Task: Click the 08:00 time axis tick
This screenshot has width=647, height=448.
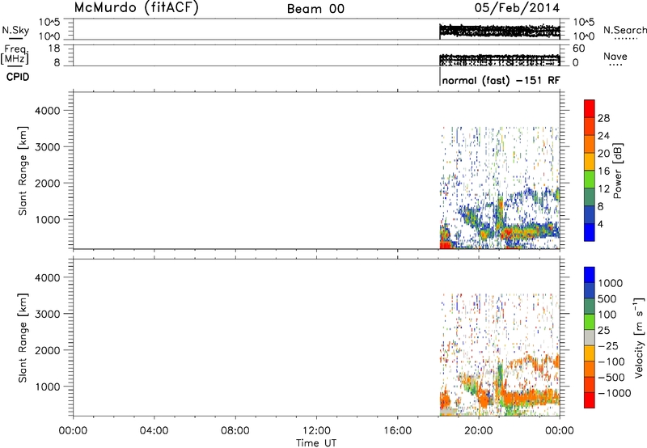Action: [x=235, y=431]
